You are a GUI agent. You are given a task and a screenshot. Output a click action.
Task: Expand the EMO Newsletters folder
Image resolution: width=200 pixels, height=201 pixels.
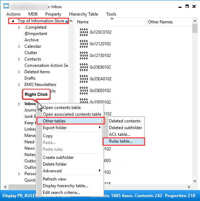(x=19, y=85)
